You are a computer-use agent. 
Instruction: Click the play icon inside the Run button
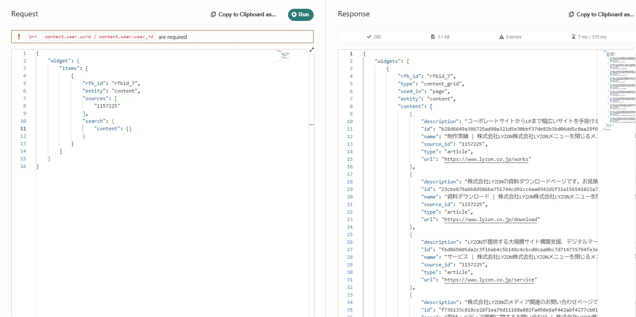click(x=294, y=14)
